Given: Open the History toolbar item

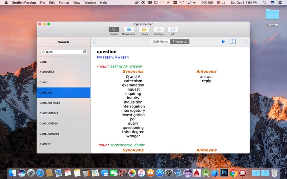Looking at the screenshot, I should [144, 31].
